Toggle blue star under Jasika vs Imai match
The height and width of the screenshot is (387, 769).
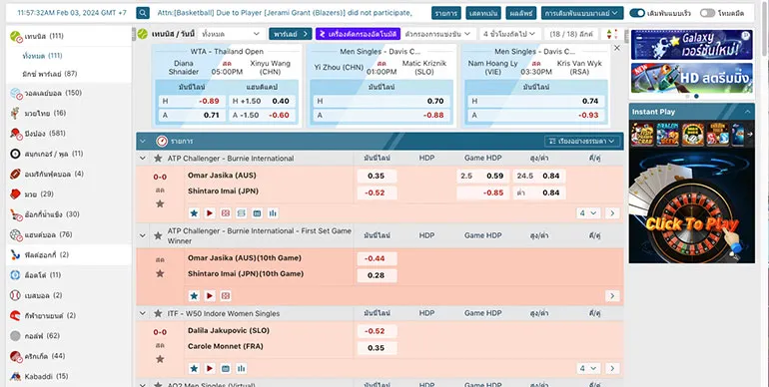pos(194,213)
